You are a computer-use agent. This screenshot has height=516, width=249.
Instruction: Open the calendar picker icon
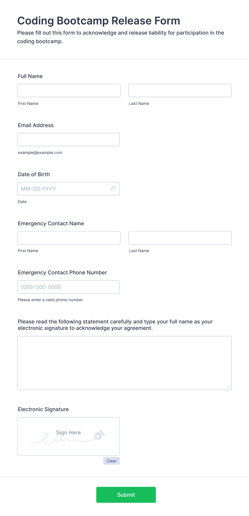click(114, 189)
